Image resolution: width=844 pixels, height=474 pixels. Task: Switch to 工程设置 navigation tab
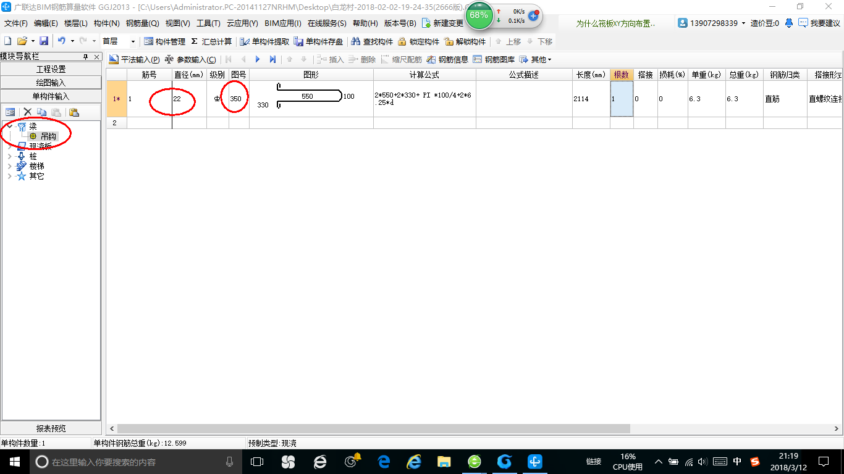pyautogui.click(x=51, y=69)
